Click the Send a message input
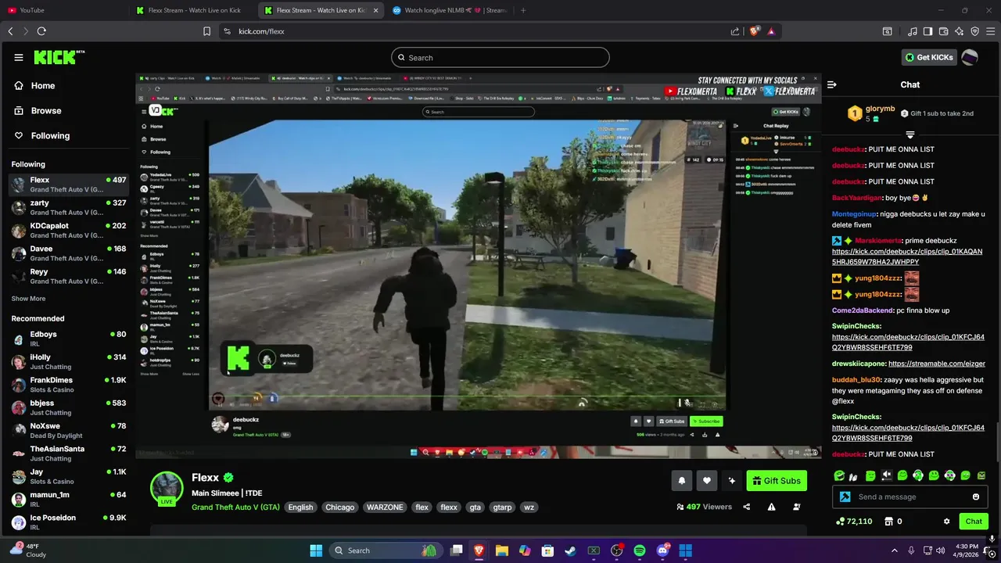This screenshot has width=1001, height=563. coord(910,497)
